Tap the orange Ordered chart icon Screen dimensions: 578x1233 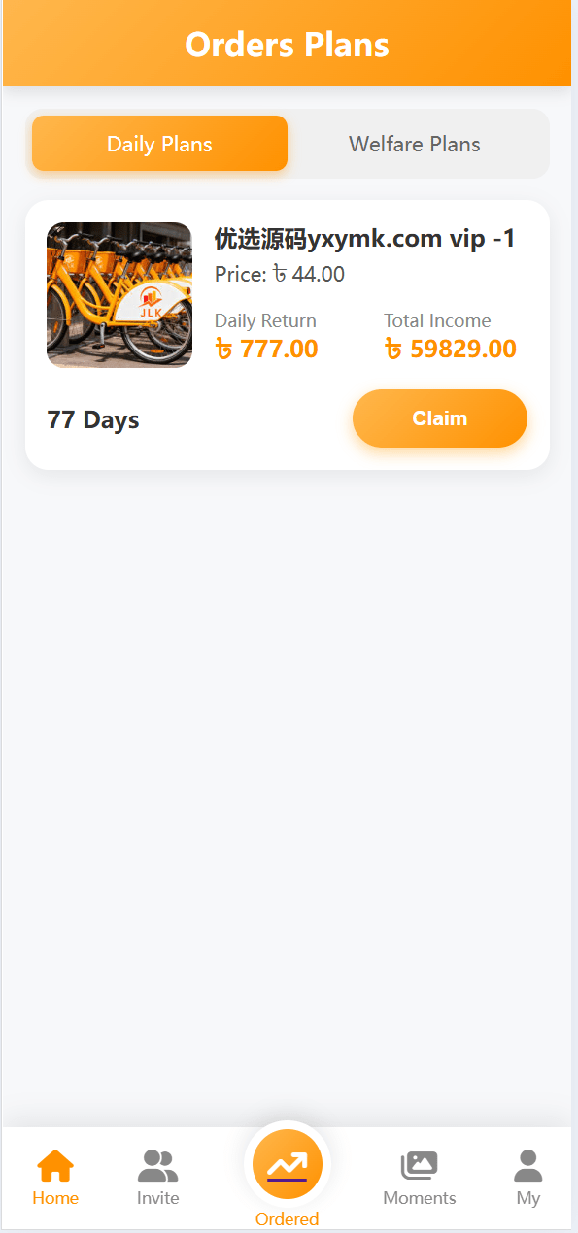coord(287,1164)
